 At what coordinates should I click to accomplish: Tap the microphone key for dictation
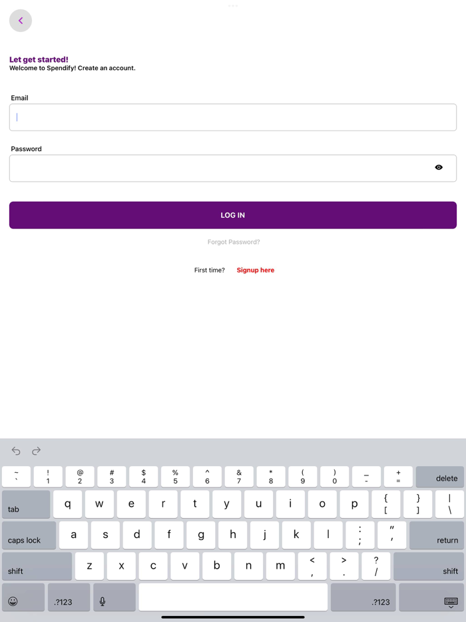coord(103,601)
